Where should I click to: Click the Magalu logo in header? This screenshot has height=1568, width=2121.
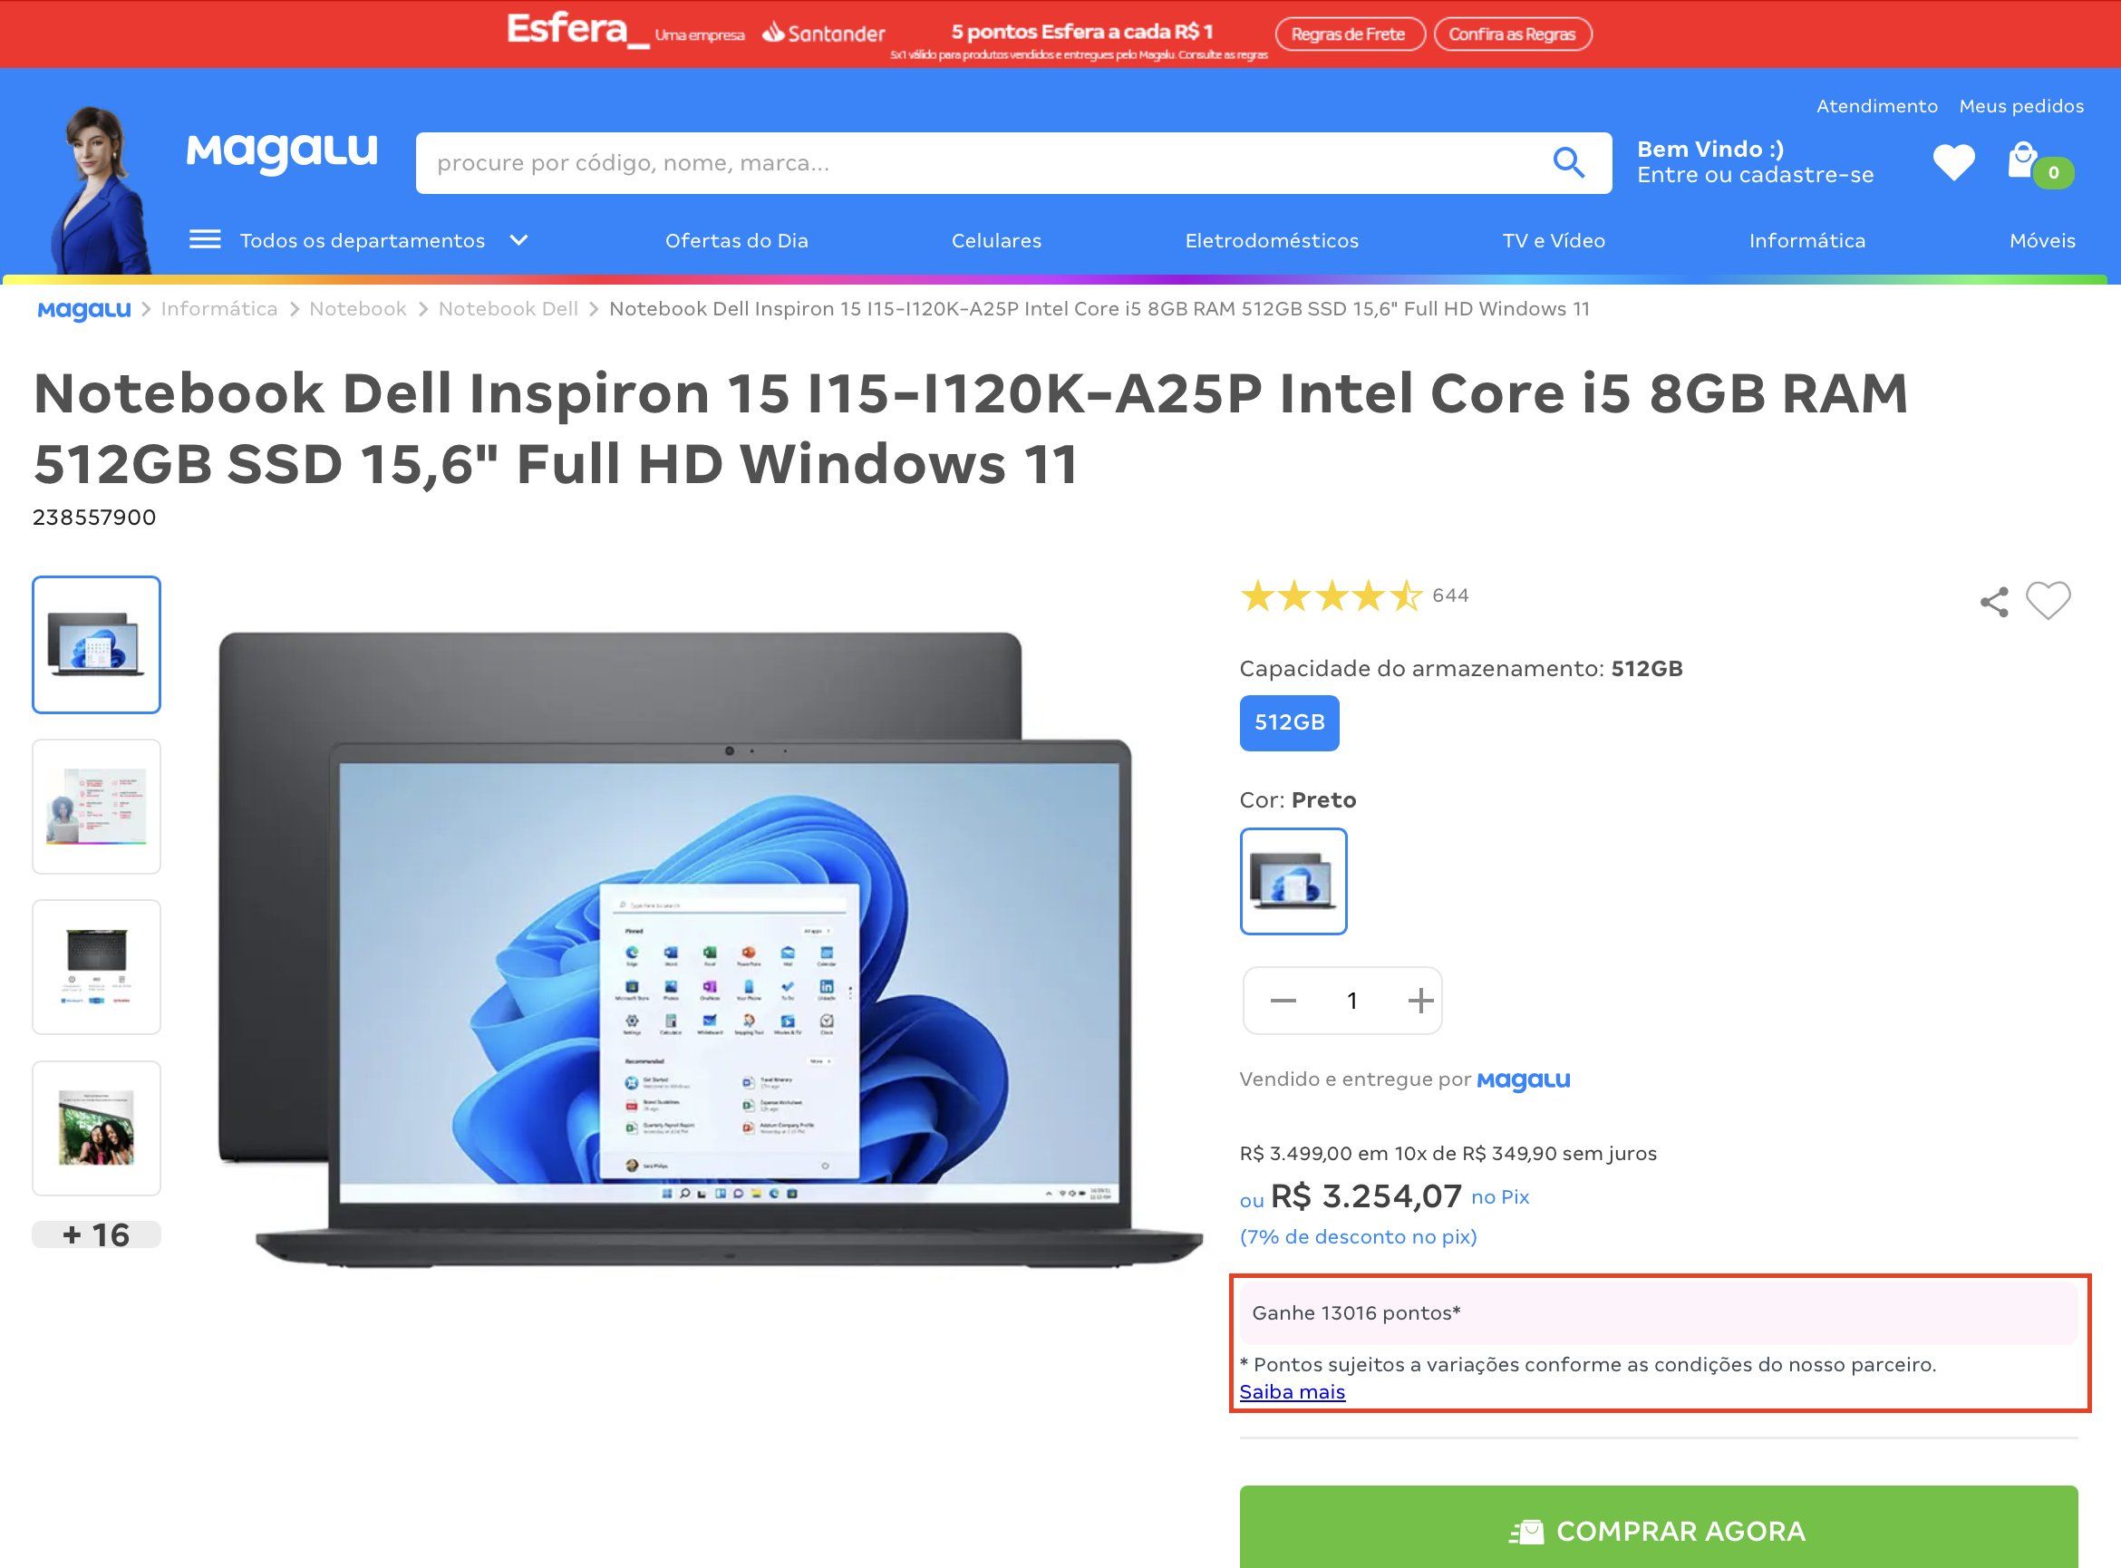pos(282,153)
